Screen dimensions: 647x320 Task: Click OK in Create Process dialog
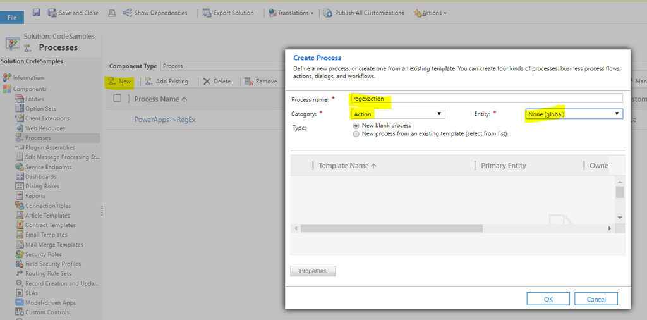click(x=548, y=299)
